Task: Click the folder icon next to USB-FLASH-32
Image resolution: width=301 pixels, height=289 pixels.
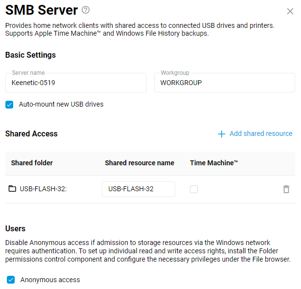Action: pos(13,189)
